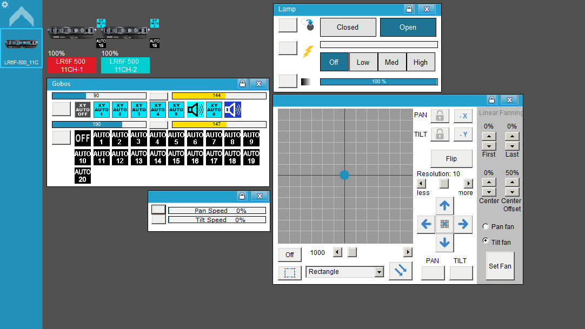Viewport: 585px width, 329px height.
Task: Click the more resolution arrow
Action: 468,183
